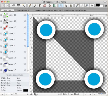Click the layers list scrollbar
108x96 pixels.
point(28,31)
